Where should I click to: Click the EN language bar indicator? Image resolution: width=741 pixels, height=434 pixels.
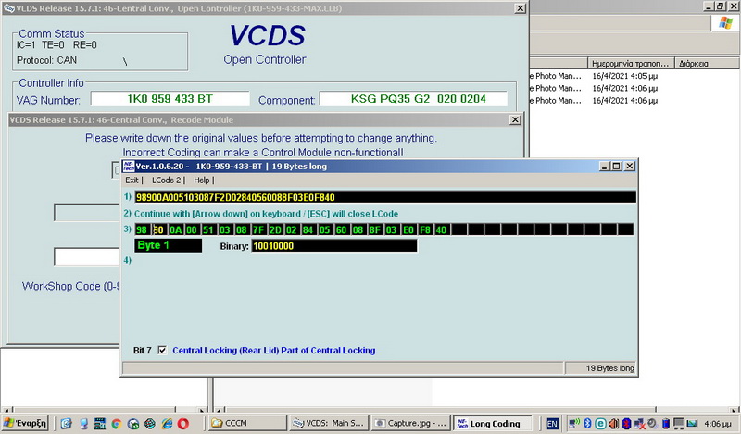click(x=552, y=424)
